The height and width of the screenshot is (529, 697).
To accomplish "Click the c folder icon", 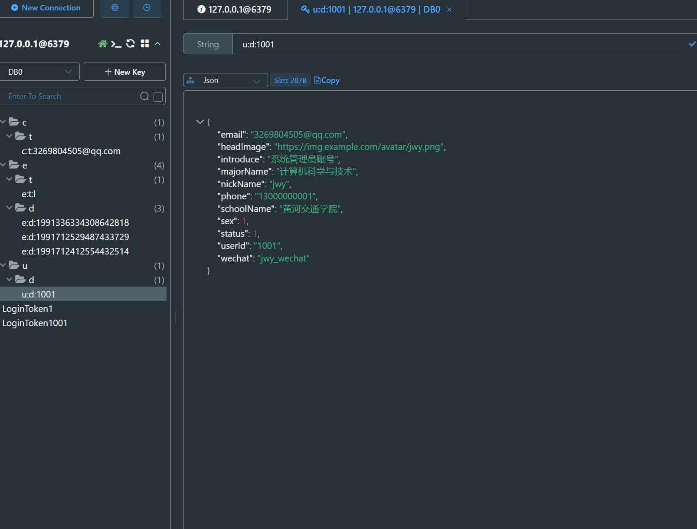I will (14, 122).
